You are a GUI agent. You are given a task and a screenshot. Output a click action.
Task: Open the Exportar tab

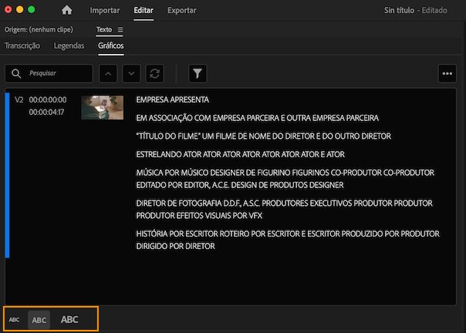click(182, 10)
